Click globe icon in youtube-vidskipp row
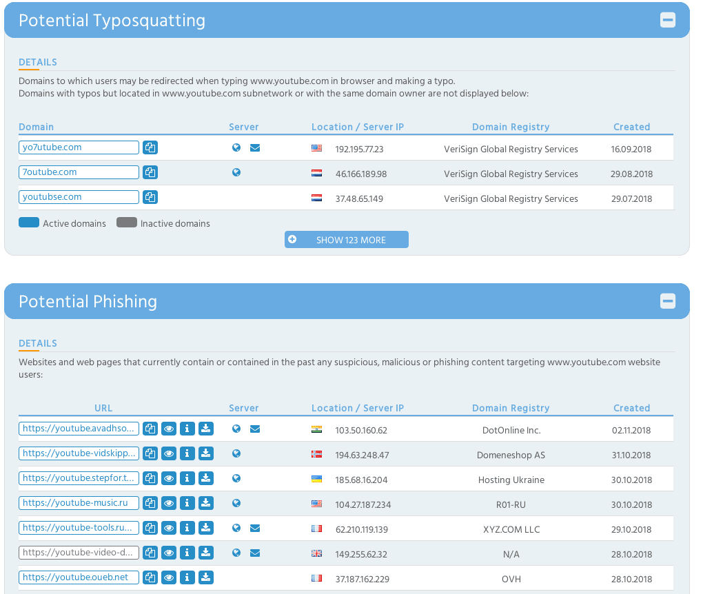703x594 pixels. (236, 453)
